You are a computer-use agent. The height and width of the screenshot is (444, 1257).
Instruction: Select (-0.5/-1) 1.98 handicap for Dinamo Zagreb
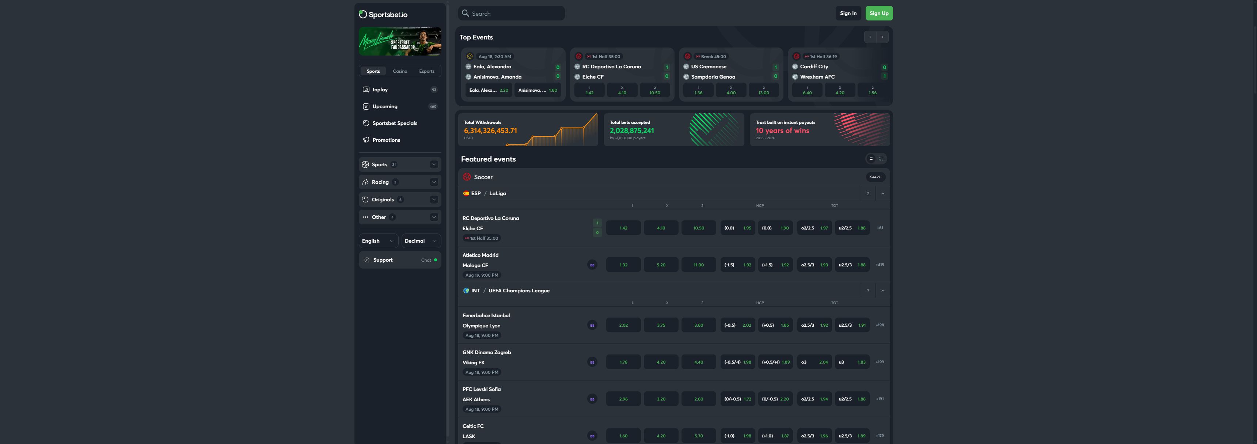737,362
